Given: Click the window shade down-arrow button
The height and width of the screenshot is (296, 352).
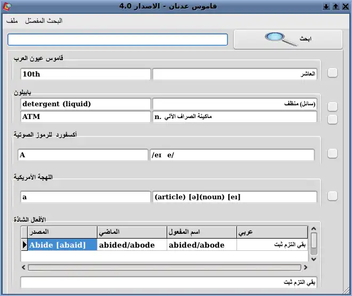Looking at the screenshot, I should pos(326,6).
